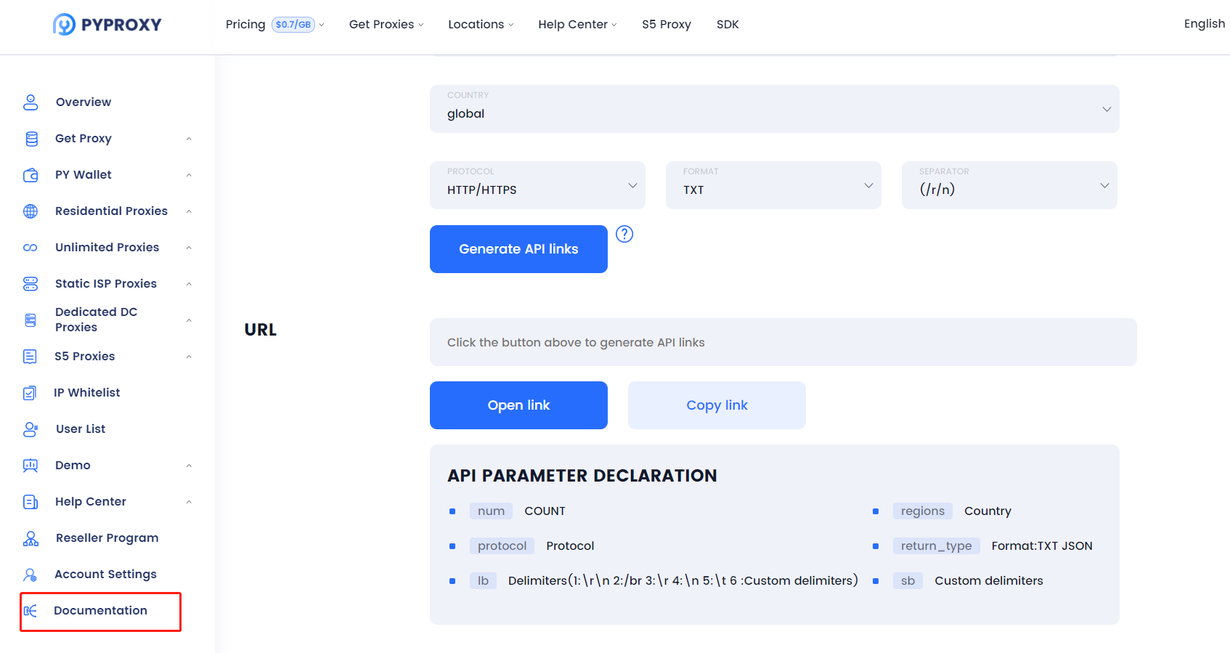Go to S5 Proxy in top navigation

(x=667, y=25)
